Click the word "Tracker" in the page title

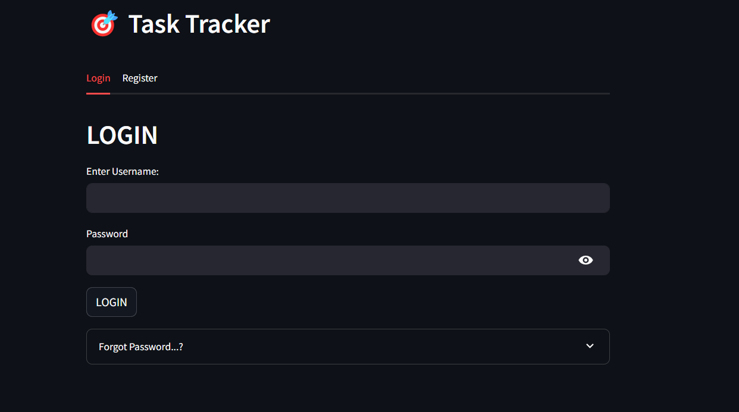click(x=228, y=24)
